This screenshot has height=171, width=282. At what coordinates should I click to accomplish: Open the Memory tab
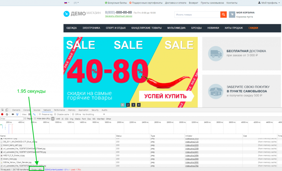point(72,110)
